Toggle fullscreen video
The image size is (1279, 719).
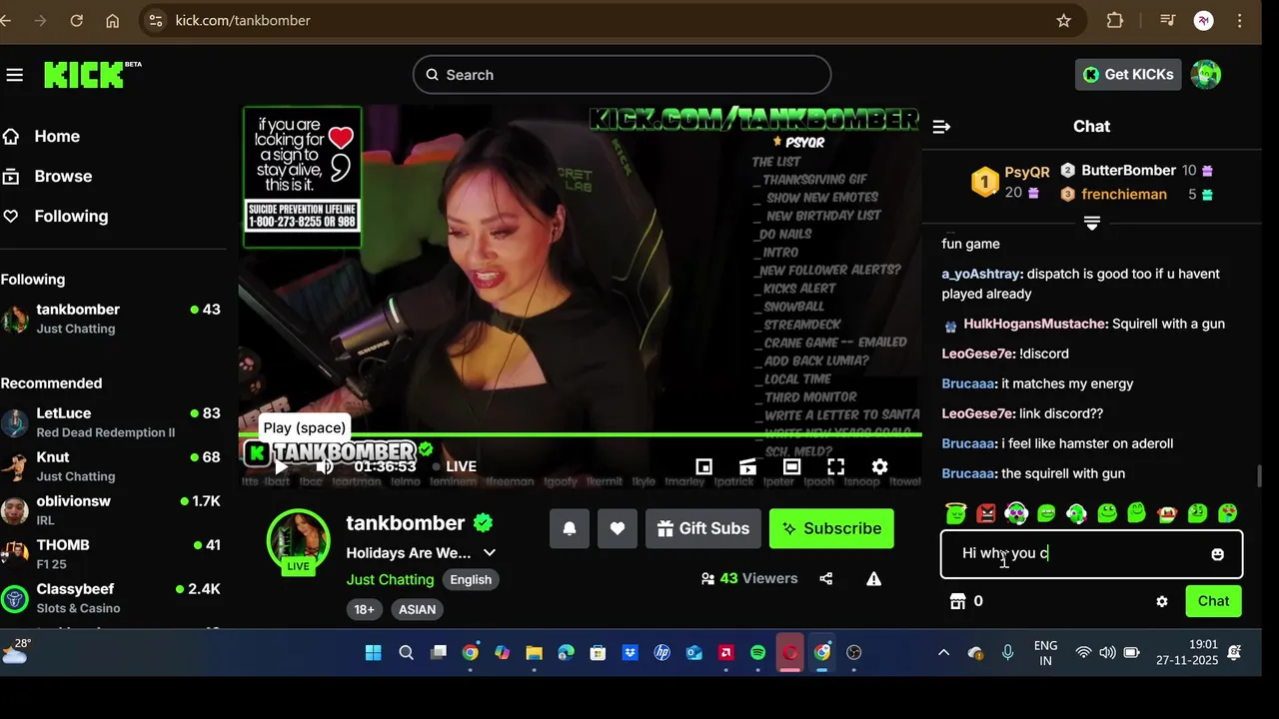coord(835,466)
